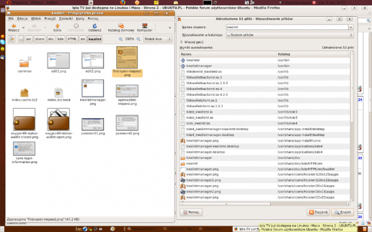Click the Znajdź search button
This screenshot has height=232, width=372.
click(343, 212)
